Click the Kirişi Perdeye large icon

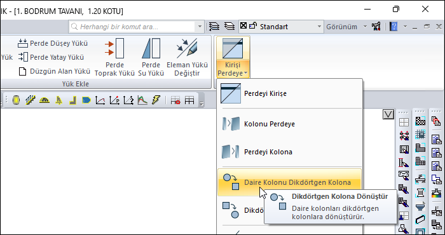[x=233, y=48]
